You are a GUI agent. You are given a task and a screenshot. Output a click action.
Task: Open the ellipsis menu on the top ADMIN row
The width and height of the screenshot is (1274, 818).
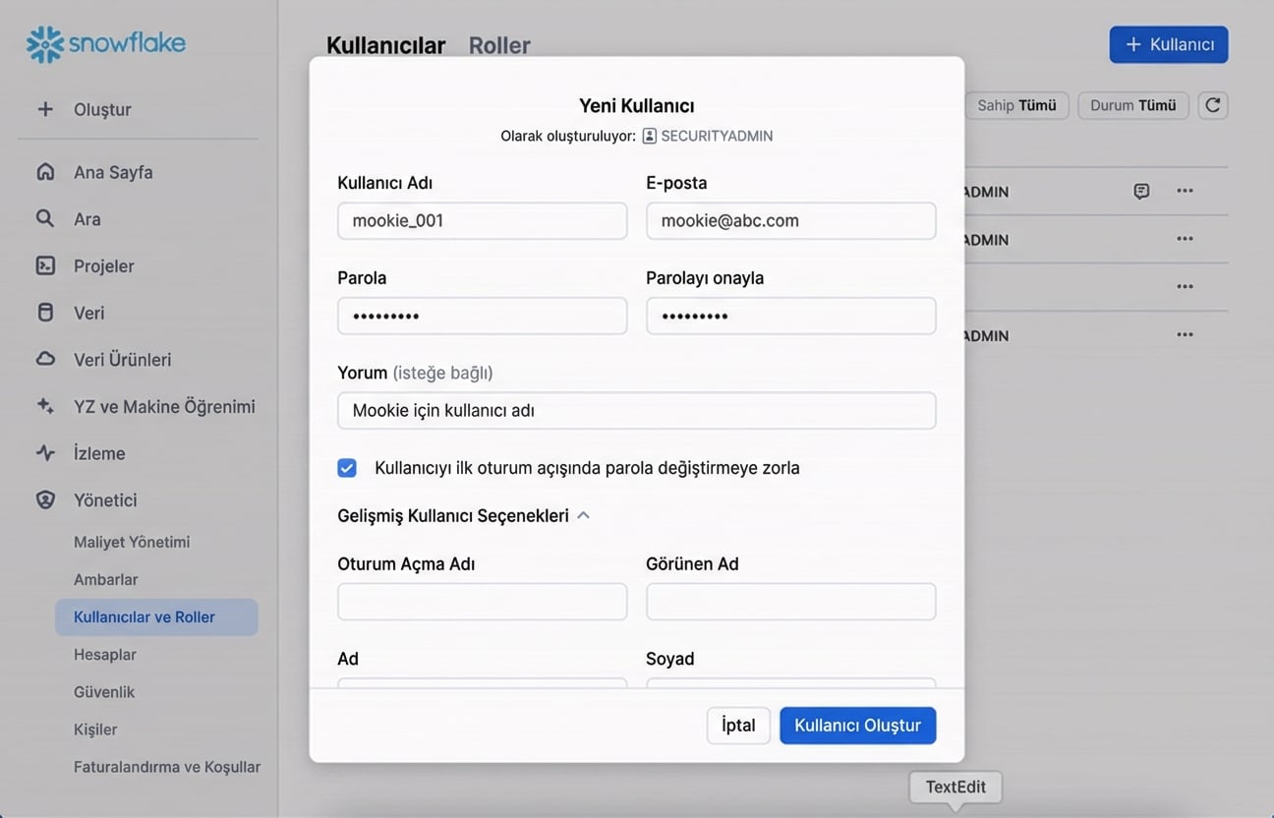click(x=1185, y=191)
